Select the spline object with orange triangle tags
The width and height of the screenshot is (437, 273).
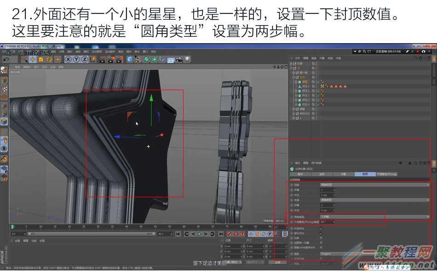[305, 86]
